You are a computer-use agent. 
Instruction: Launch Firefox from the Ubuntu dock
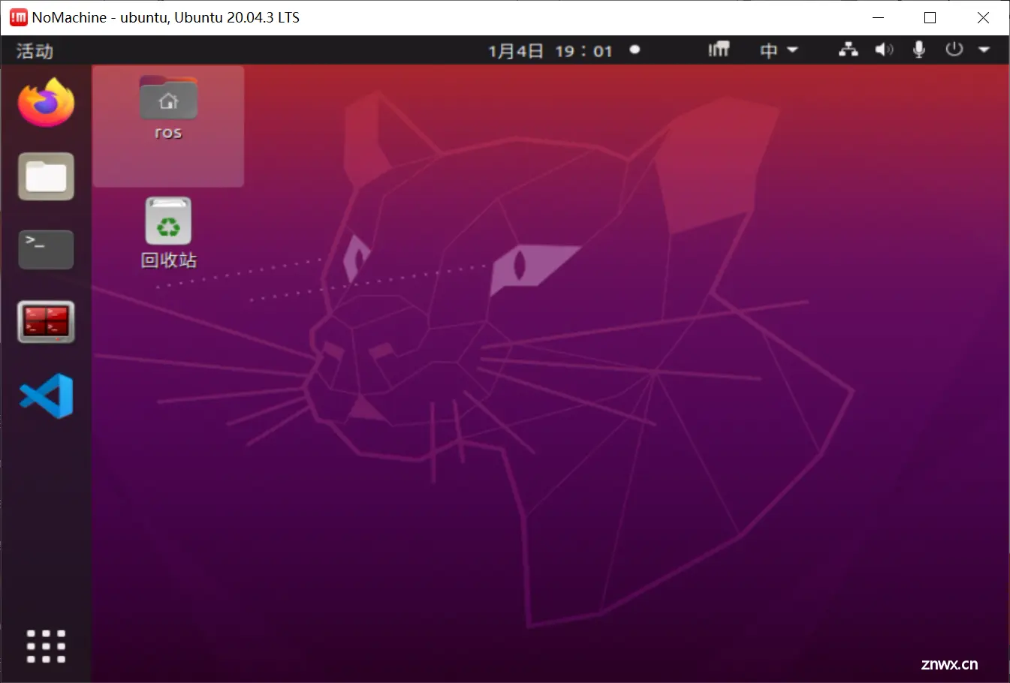(x=47, y=103)
